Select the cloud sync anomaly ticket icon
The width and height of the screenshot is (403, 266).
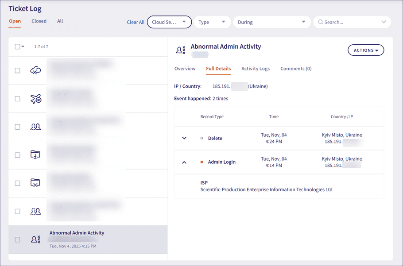click(36, 70)
